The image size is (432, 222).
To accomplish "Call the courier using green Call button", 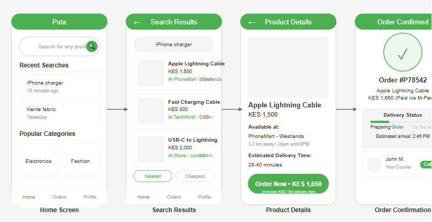I will coord(427,164).
